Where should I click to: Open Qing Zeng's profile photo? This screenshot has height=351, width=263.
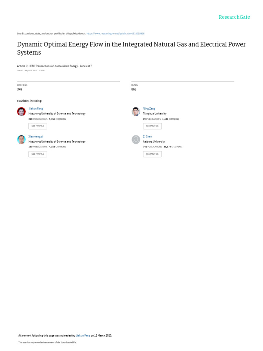point(136,111)
